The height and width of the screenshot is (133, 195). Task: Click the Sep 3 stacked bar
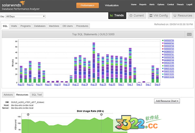(x=130, y=65)
